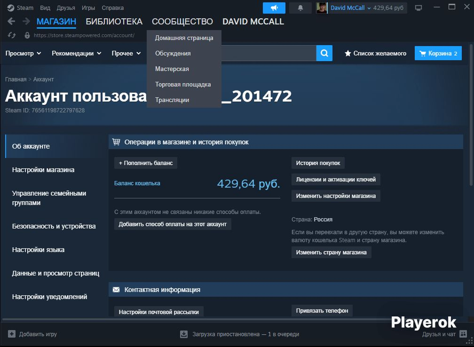This screenshot has height=347, width=474.
Task: Click Добавить способ оплаты на этот аккаунт
Action: 173,224
